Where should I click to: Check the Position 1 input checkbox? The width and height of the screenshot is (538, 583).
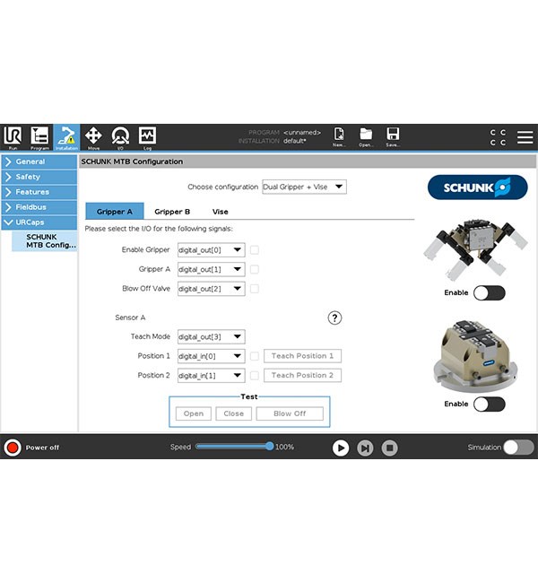pyautogui.click(x=255, y=356)
